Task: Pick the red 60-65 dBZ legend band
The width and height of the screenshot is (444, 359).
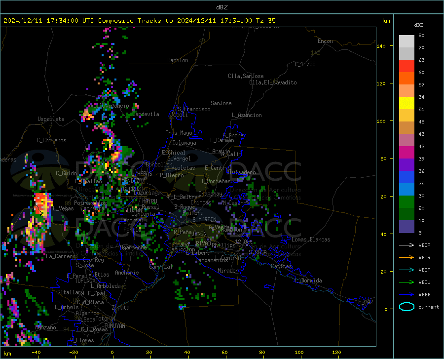Action: (x=407, y=66)
